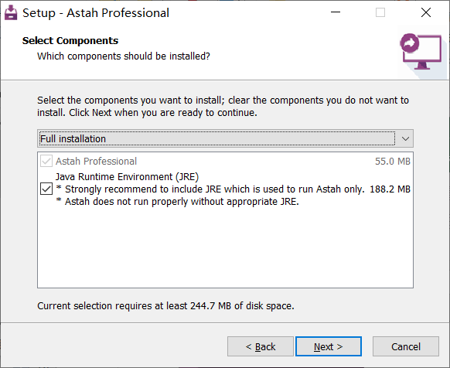450x368 pixels.
Task: Toggle the Java Runtime Environment (JRE) checkbox
Action: (46, 189)
